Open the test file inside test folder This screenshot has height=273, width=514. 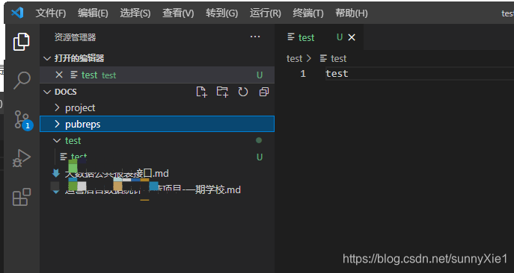[x=157, y=157]
